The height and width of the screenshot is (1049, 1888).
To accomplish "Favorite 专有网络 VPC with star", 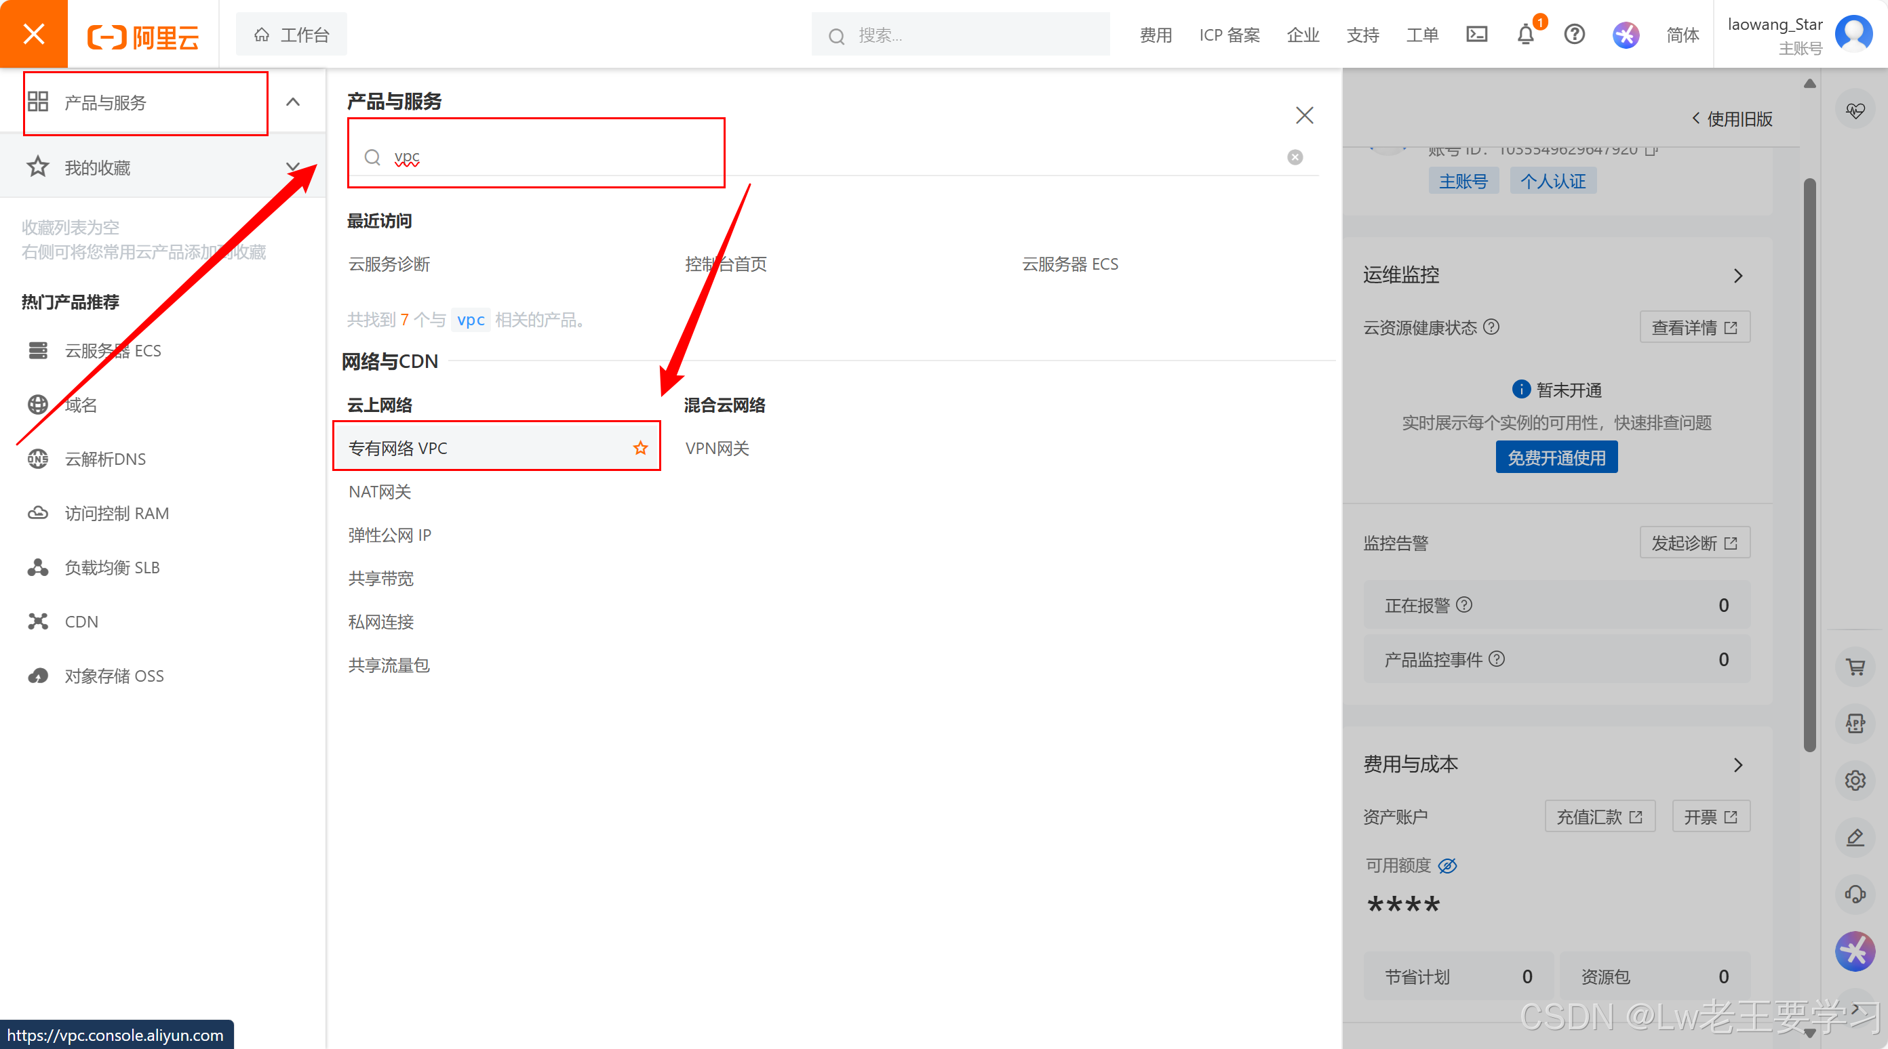I will (641, 447).
